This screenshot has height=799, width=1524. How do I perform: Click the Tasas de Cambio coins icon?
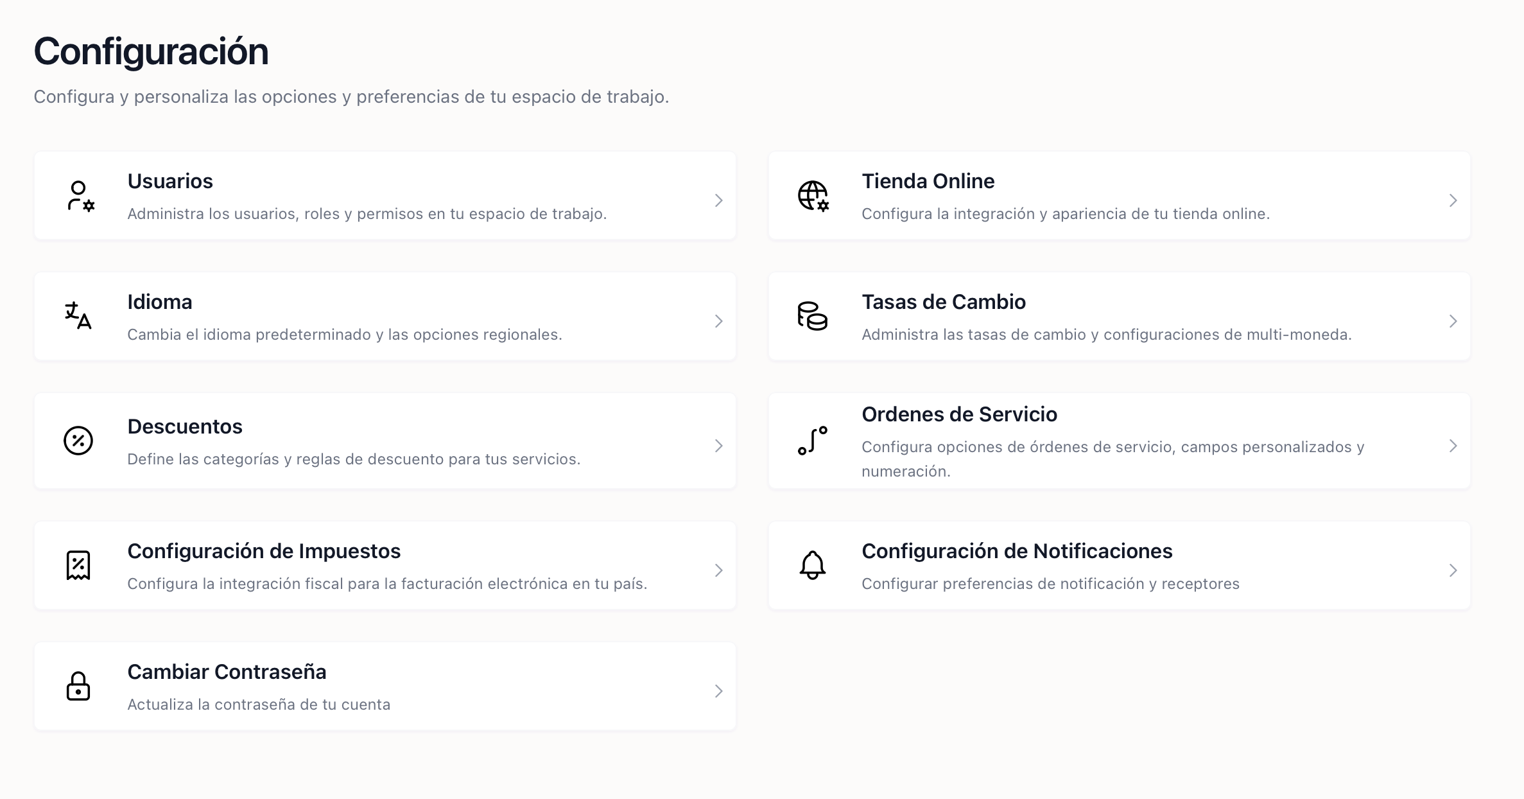coord(813,316)
